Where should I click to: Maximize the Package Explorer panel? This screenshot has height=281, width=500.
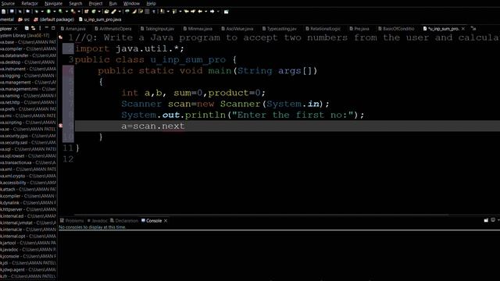(x=53, y=28)
